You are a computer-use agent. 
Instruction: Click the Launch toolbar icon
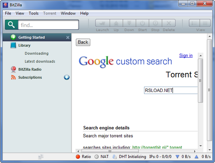coord(102,23)
